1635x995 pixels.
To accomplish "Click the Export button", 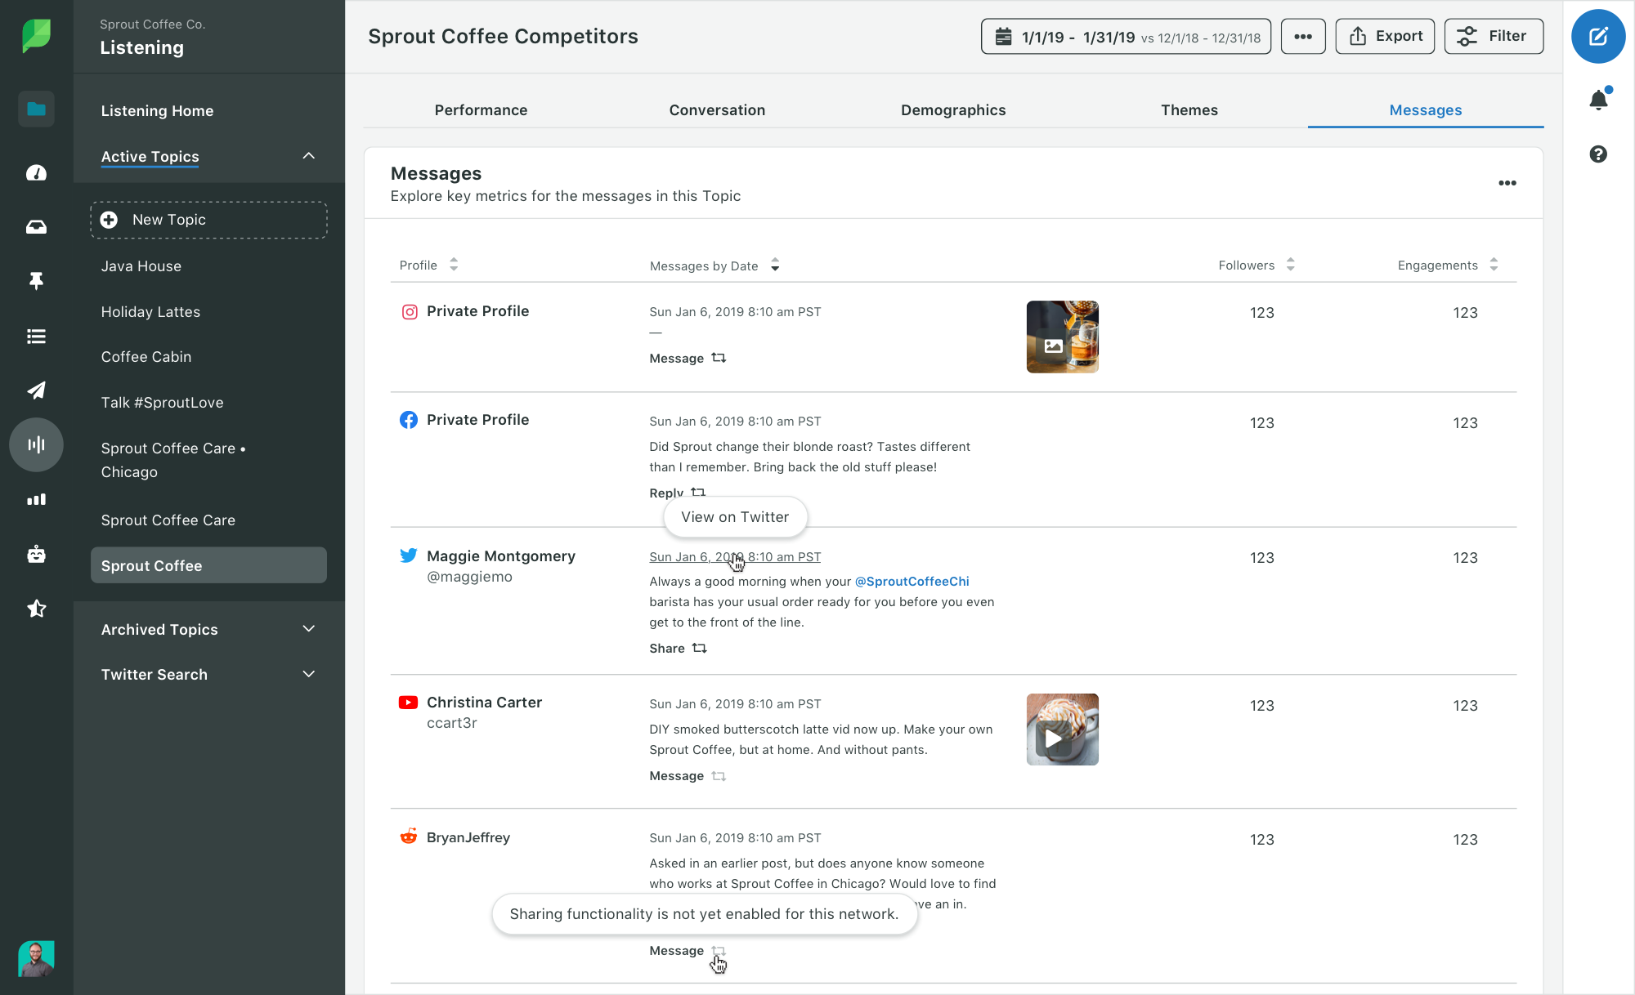I will click(x=1385, y=36).
